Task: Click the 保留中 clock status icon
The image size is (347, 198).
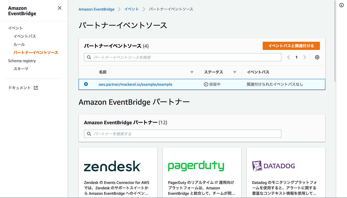Action: [x=206, y=84]
